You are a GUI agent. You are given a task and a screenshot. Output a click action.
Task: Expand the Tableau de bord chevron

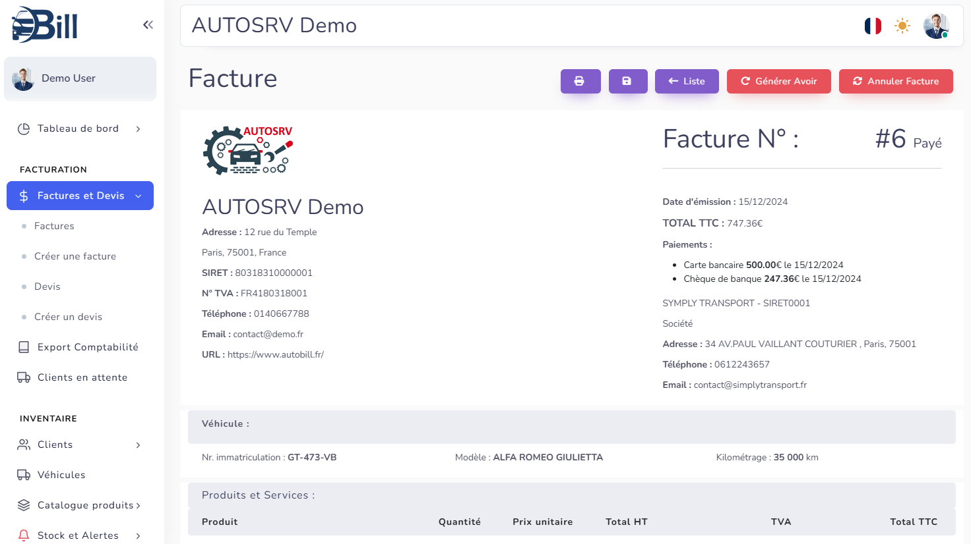(138, 129)
